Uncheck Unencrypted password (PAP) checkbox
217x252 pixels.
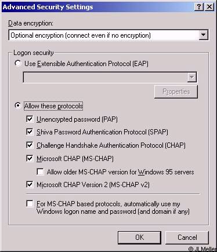[x=30, y=119]
